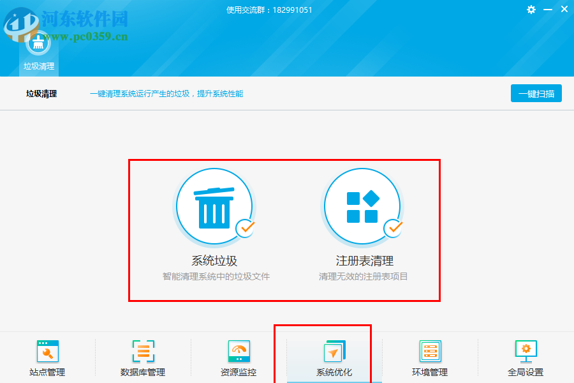Open 资源监控 in the bottom bar
The image size is (574, 383).
pos(239,357)
